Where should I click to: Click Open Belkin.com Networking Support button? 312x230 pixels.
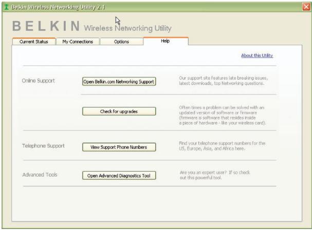tap(119, 82)
